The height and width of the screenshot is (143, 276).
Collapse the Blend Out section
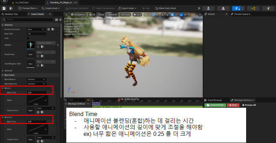2,117
